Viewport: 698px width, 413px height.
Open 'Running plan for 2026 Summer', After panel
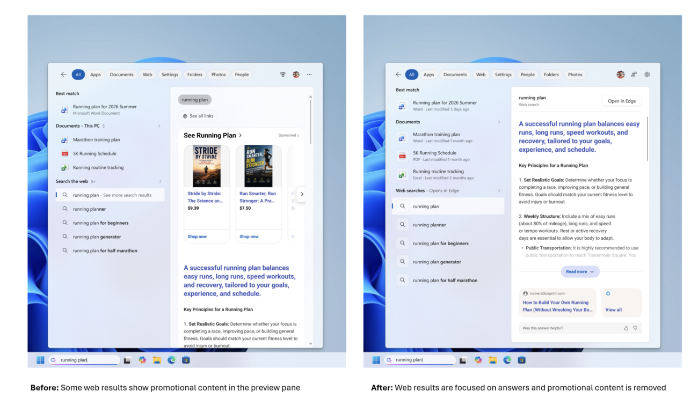(448, 106)
